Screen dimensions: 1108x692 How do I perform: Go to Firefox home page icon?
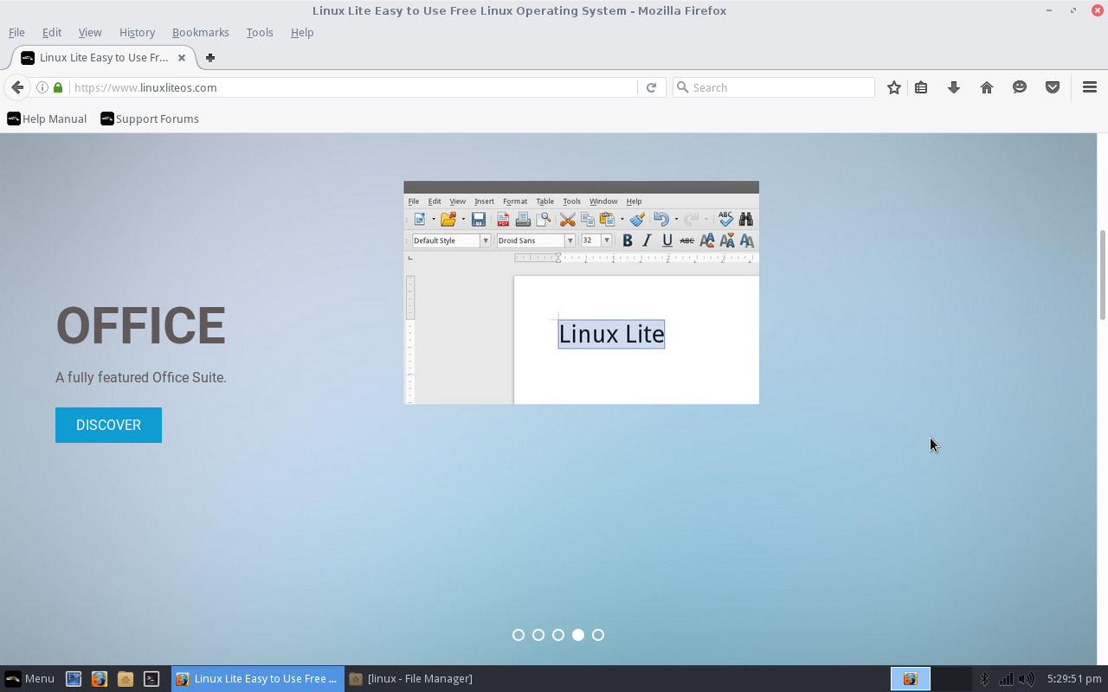pyautogui.click(x=987, y=87)
